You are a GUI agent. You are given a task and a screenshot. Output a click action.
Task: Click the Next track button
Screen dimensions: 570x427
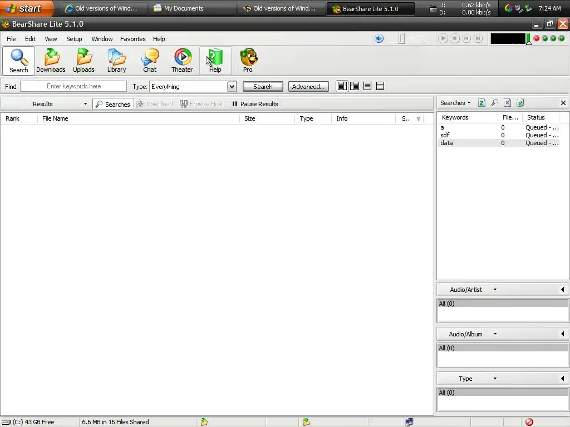pos(478,38)
